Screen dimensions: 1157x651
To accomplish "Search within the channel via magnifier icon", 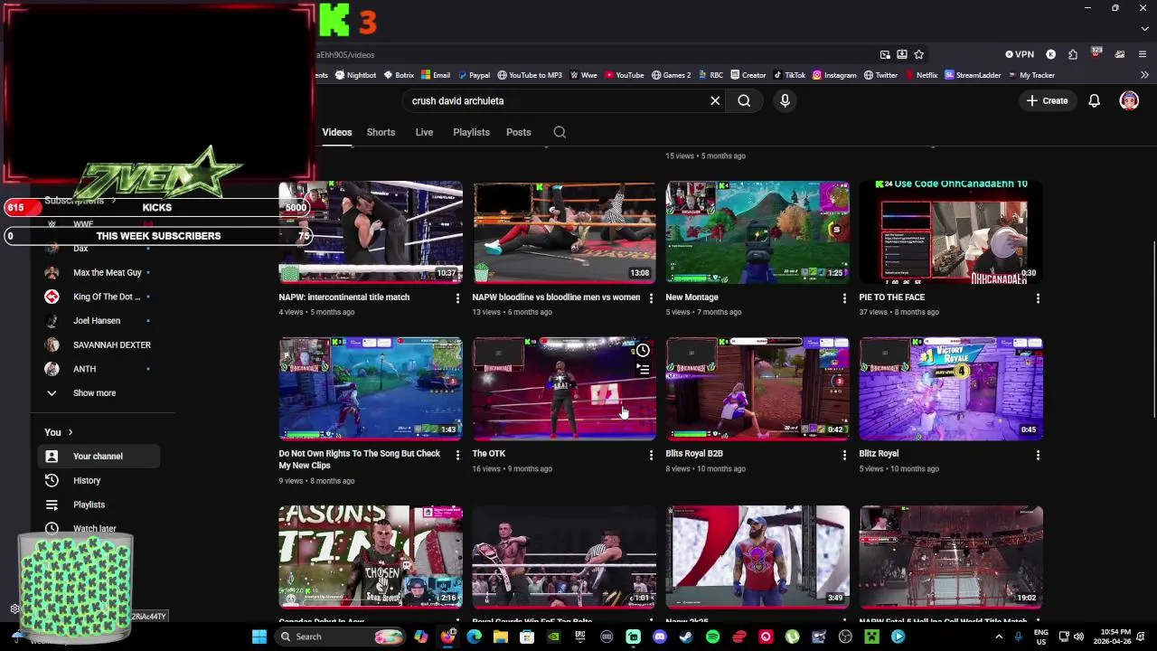I will [x=560, y=132].
